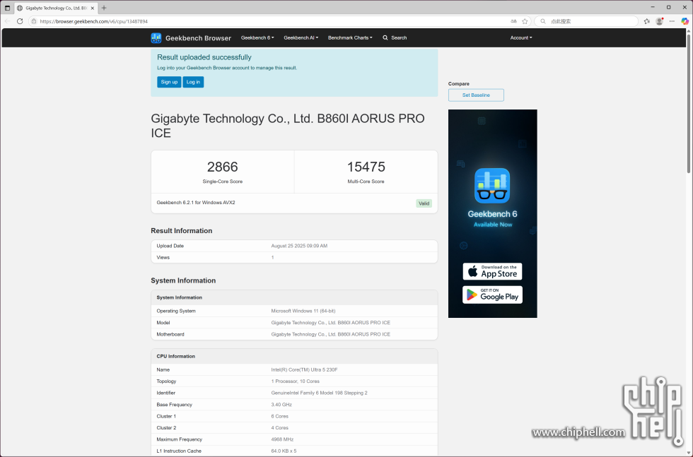This screenshot has height=457, width=693.
Task: Open browser Settings and more menu
Action: click(672, 21)
